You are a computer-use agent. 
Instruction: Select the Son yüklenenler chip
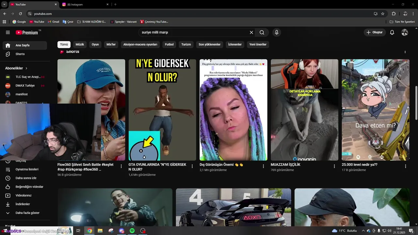(210, 44)
